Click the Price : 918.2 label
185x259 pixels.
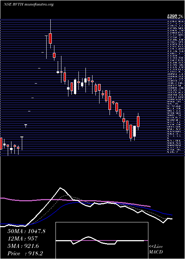(x=26, y=253)
